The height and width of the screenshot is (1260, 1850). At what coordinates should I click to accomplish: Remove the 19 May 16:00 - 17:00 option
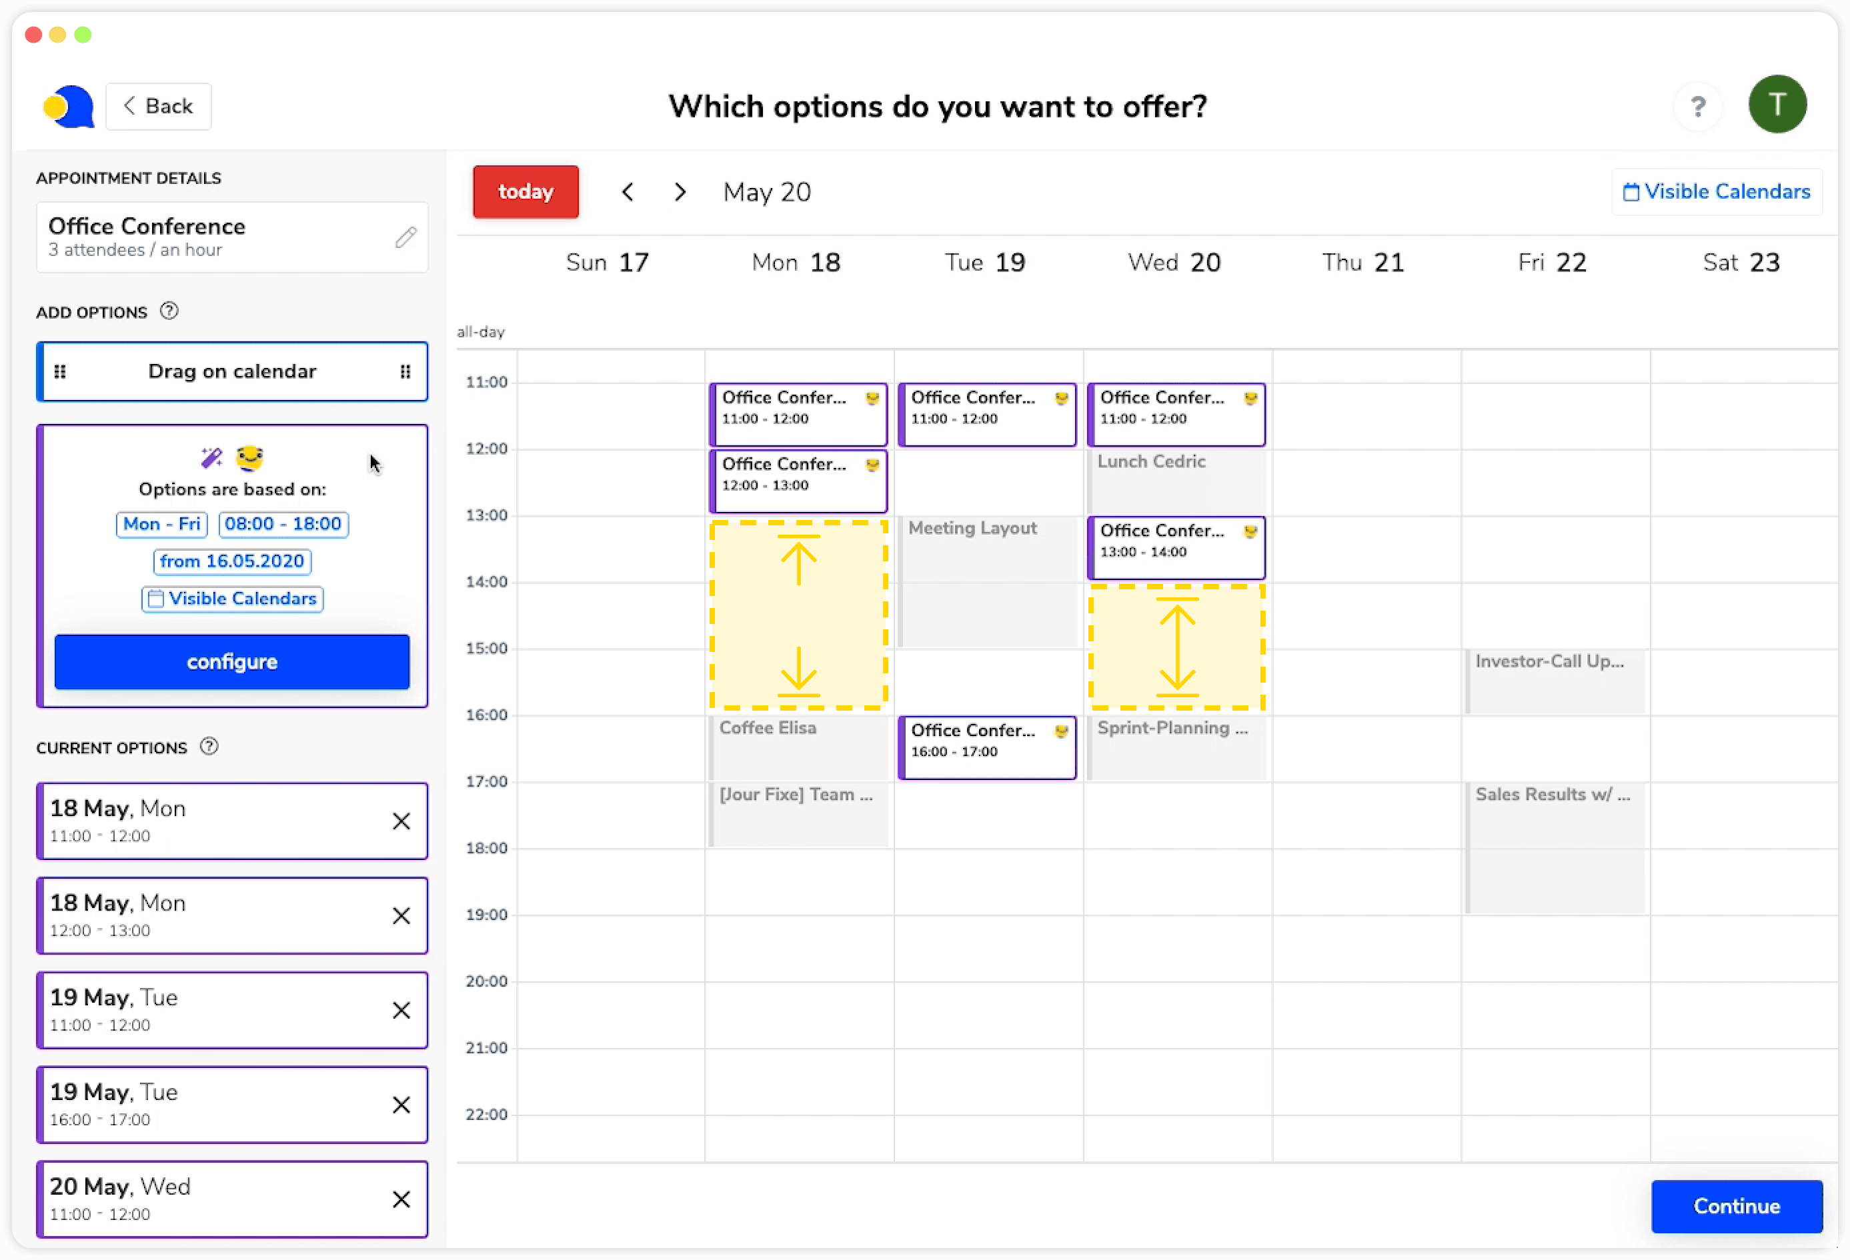[401, 1105]
